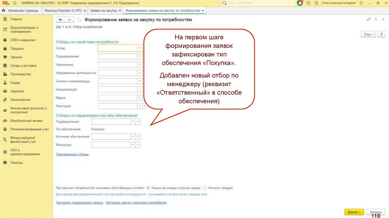389x218 pixels.
Task: Expand Направление деятельности dropdown
Action: point(140,73)
